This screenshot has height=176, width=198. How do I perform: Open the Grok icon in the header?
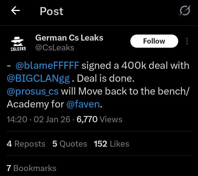(185, 11)
